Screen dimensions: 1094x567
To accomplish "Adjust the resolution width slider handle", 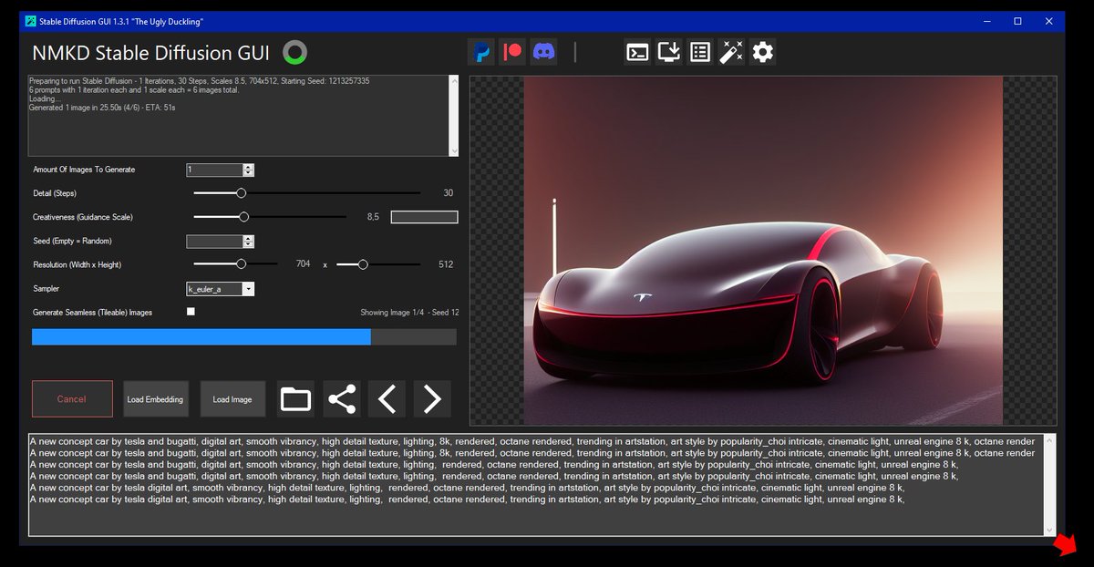I will point(241,264).
